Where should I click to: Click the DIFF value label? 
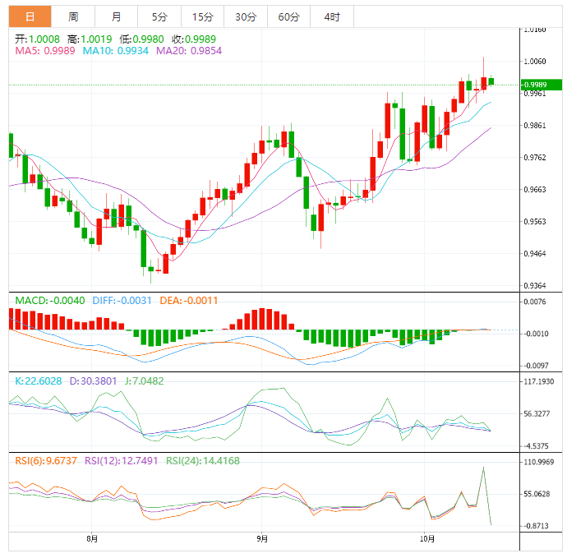click(122, 301)
